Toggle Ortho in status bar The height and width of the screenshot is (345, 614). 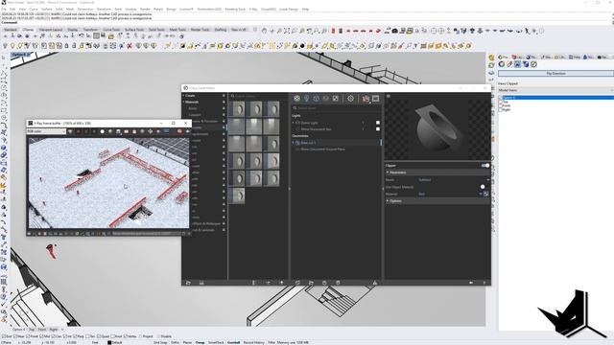[175, 343]
